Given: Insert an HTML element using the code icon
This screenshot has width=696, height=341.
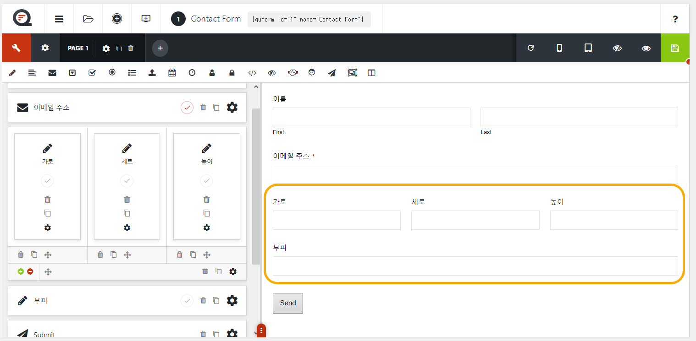Looking at the screenshot, I should click(x=252, y=72).
